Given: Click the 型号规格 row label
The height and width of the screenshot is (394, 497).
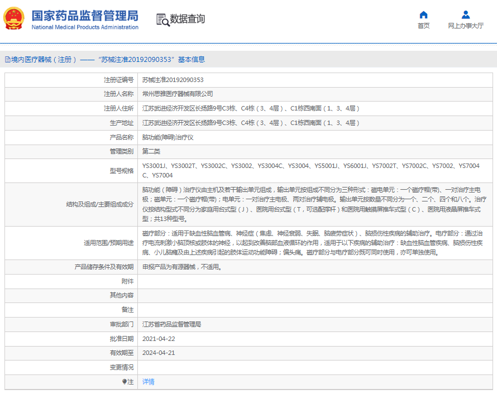Looking at the screenshot, I should (x=122, y=171).
